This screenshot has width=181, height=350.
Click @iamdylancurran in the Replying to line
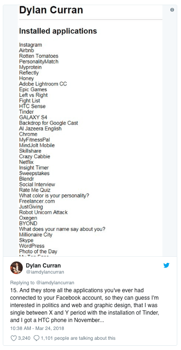pos(55,282)
